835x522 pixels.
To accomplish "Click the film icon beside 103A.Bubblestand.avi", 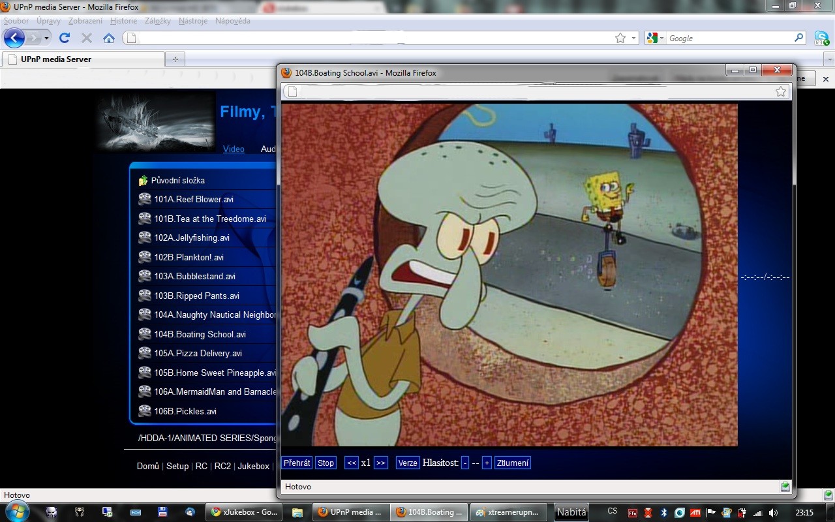I will 145,276.
